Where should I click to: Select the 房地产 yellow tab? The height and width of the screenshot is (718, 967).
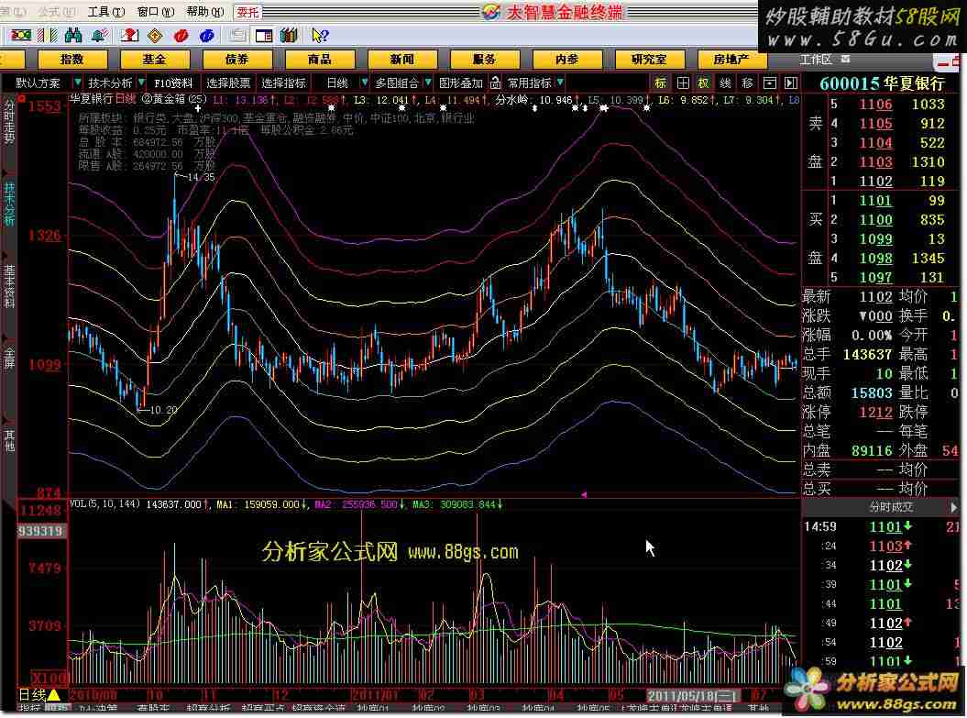tap(732, 60)
